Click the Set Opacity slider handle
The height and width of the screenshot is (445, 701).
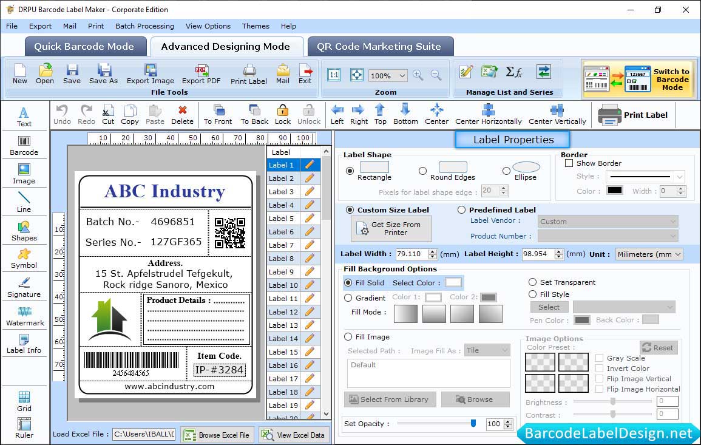click(473, 423)
